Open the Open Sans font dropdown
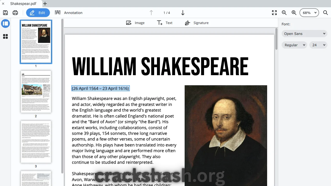Screen dimensions: 331x186 [305, 34]
